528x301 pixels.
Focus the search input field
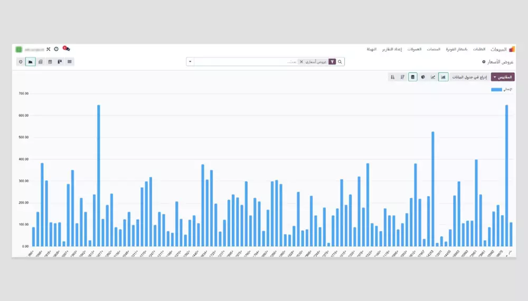(x=246, y=62)
